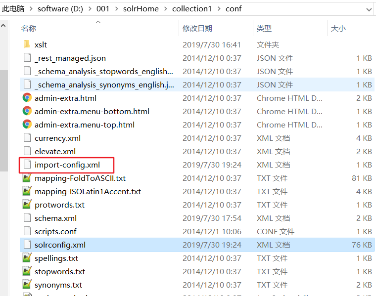Viewport: 376px width, 296px height.
Task: Expand the chevron after 001 in path
Action: [x=117, y=9]
